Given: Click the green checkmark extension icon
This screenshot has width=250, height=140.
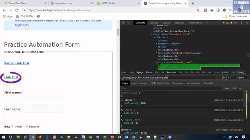Looking at the screenshot, I should 224,10.
